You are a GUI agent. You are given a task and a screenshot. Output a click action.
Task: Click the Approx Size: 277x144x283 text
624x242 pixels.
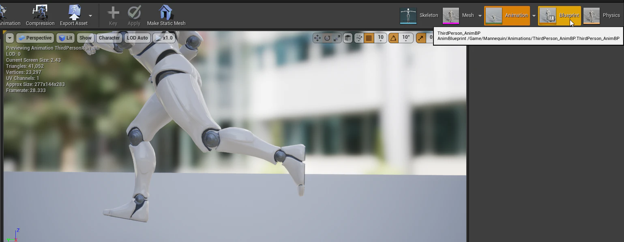coord(35,84)
